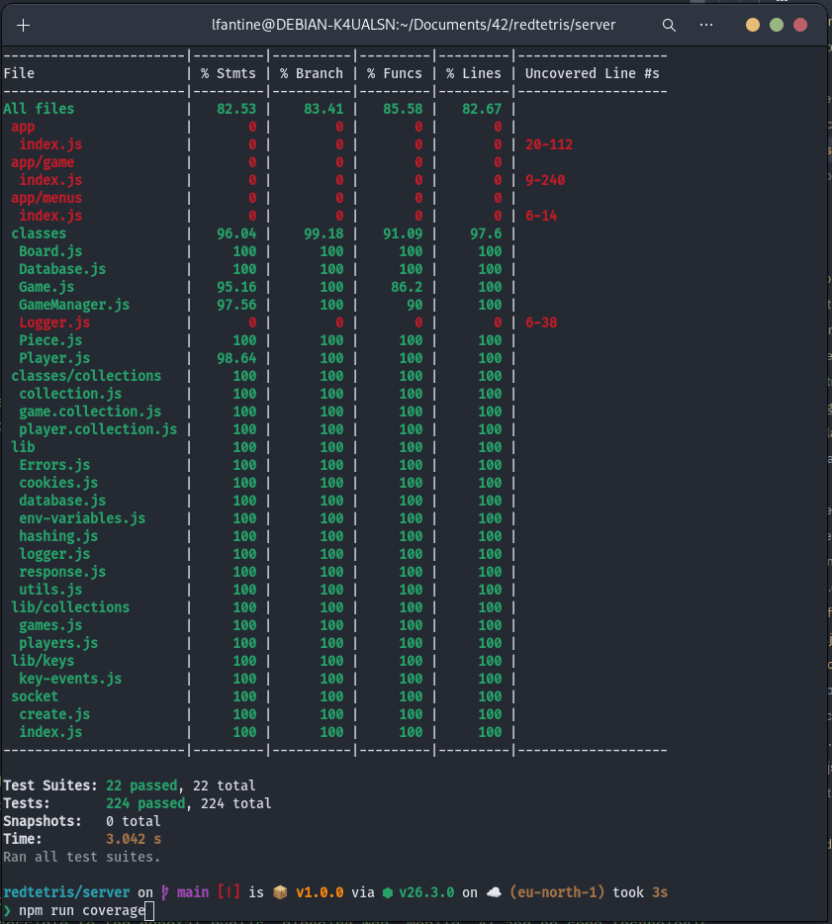Click the package box icon before v1.0.0
Screen dimensions: 832x924
coord(280,892)
